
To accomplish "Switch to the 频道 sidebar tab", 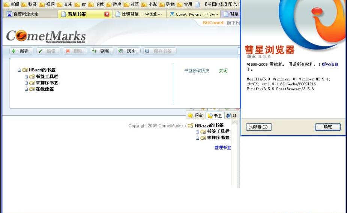I will (195, 115).
